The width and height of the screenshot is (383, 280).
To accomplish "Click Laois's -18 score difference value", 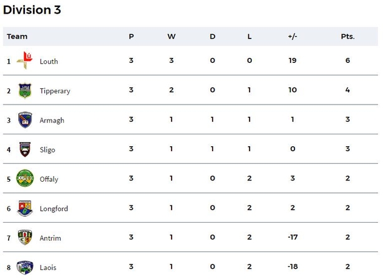I will 293,266.
